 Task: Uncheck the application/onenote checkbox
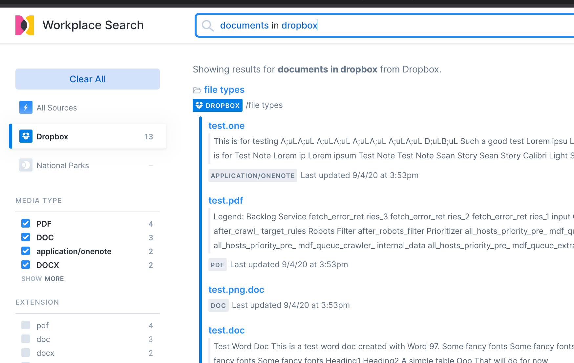[26, 251]
